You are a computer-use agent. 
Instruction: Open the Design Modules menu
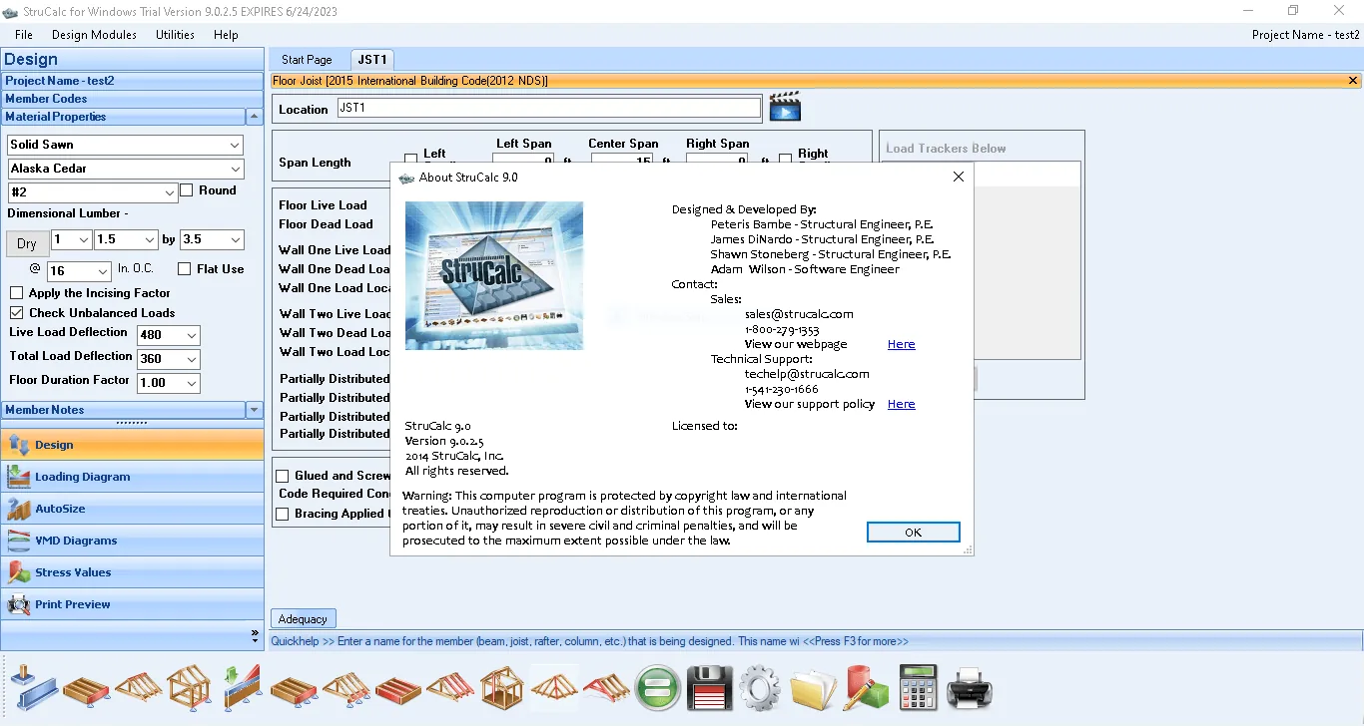coord(94,35)
